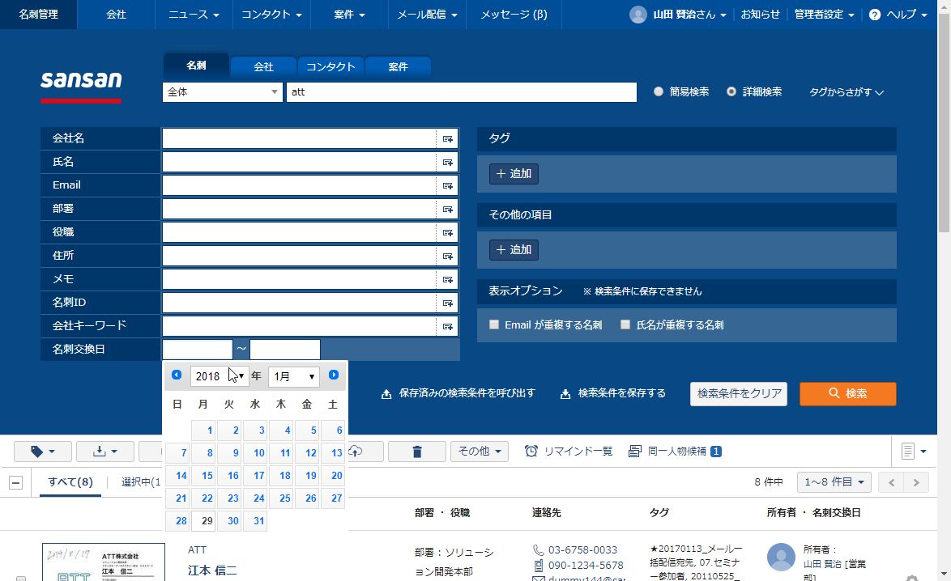The width and height of the screenshot is (951, 581).
Task: Focus the 名刺交換日 end date field
Action: [x=285, y=350]
